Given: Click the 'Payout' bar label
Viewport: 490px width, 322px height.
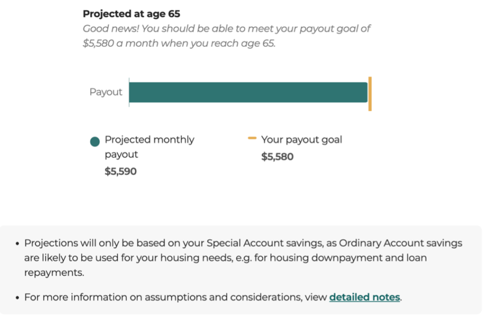Looking at the screenshot, I should coord(106,92).
